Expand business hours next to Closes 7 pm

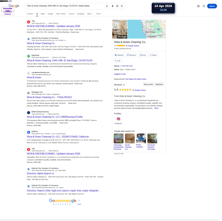click(135, 69)
